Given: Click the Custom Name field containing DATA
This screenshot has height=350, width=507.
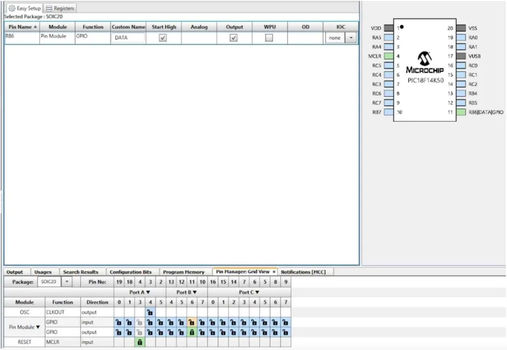Looking at the screenshot, I should tap(128, 38).
